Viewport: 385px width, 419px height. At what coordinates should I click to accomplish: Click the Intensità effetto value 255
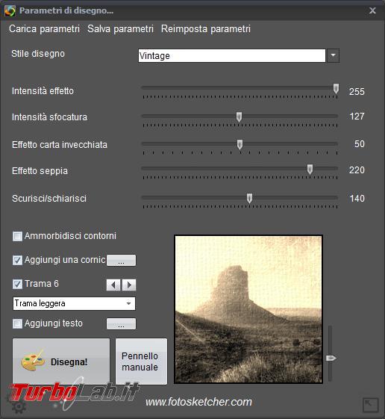tap(357, 92)
